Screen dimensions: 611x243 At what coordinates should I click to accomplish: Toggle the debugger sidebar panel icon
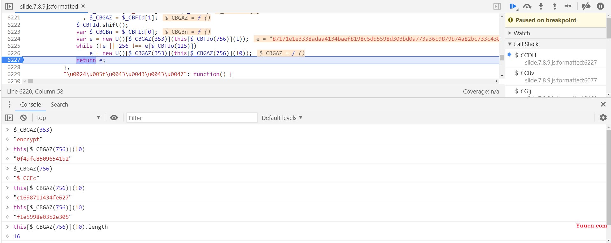click(497, 6)
